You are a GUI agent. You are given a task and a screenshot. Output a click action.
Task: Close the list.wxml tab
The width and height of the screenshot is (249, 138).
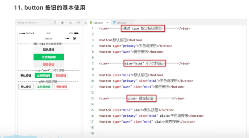[107, 22]
